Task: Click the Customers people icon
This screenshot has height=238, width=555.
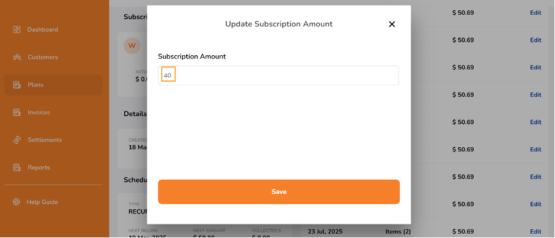Action: pyautogui.click(x=17, y=57)
